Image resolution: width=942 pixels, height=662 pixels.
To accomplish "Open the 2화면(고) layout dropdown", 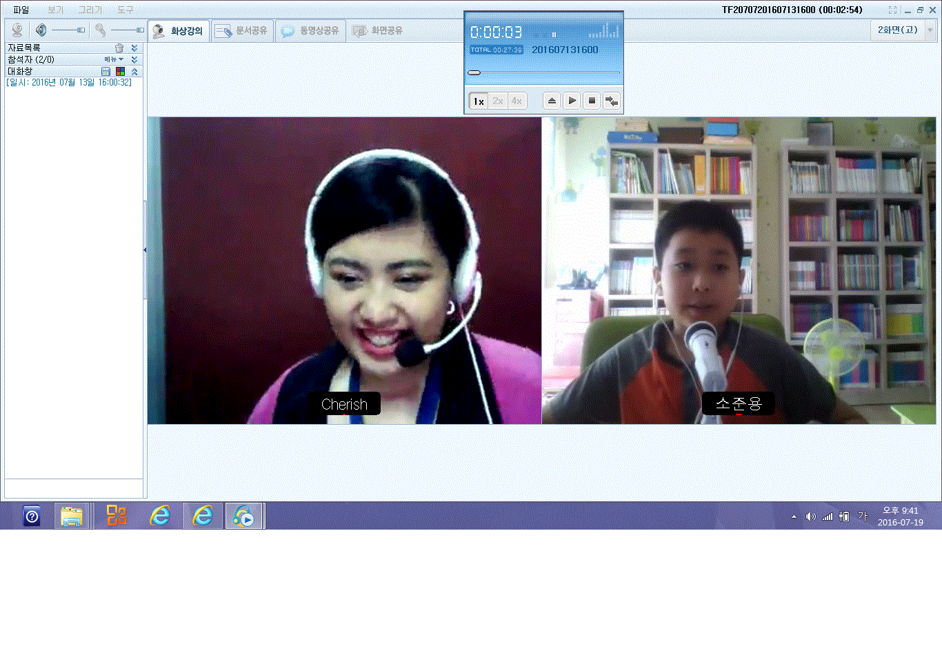I will (930, 30).
